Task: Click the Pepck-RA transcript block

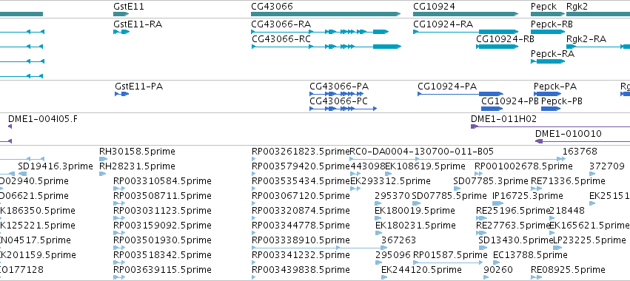Action: [548, 61]
